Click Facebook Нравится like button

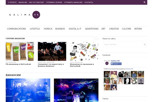pos(116,64)
